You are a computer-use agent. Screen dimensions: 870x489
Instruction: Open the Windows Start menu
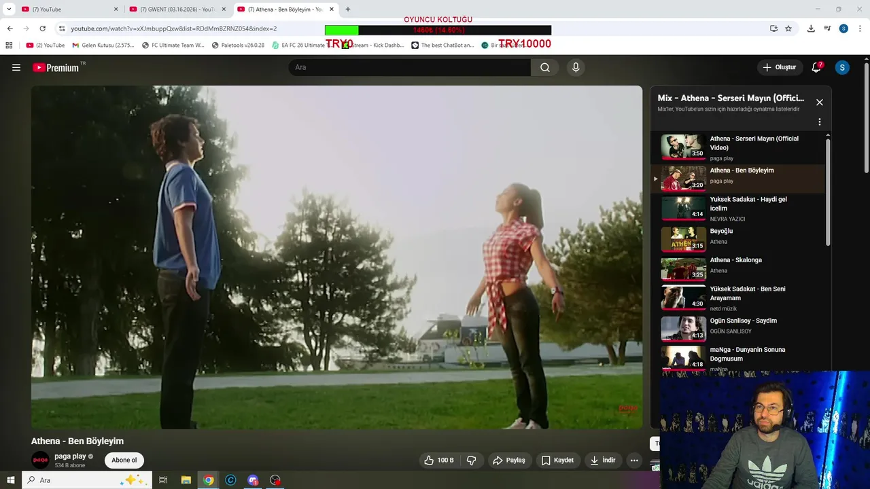[10, 480]
